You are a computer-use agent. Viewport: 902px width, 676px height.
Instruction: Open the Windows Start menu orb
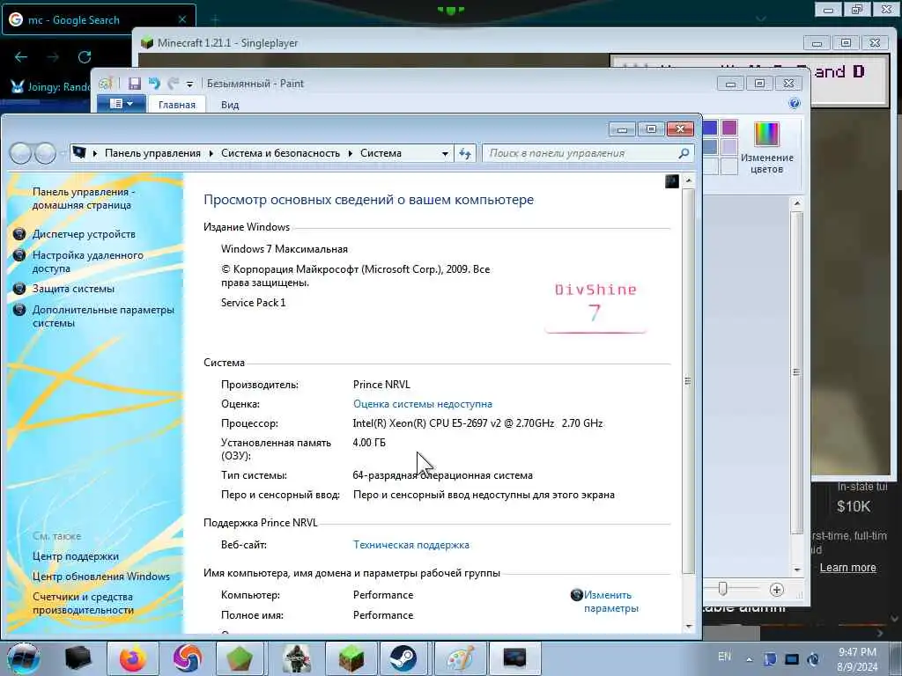24,658
